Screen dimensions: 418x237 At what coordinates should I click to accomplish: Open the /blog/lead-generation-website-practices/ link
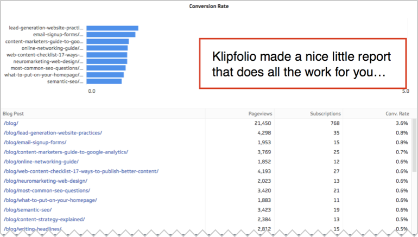53,133
